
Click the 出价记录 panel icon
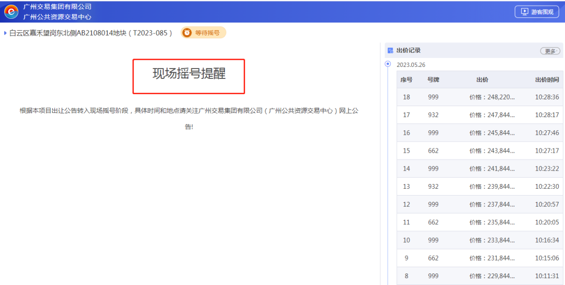(x=390, y=50)
